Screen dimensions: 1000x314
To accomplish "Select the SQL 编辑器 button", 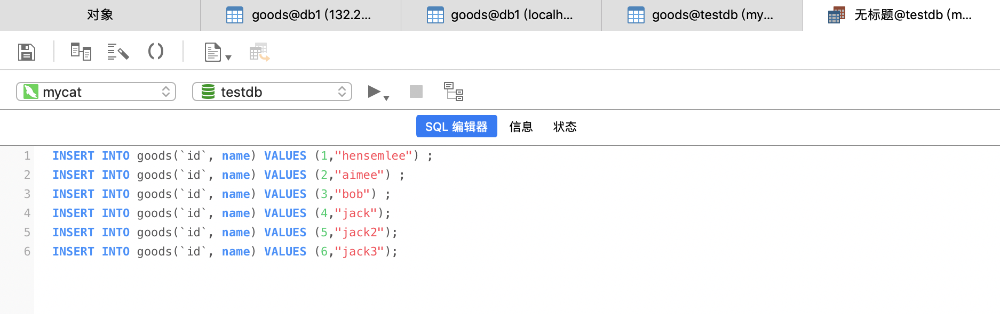I will point(456,127).
